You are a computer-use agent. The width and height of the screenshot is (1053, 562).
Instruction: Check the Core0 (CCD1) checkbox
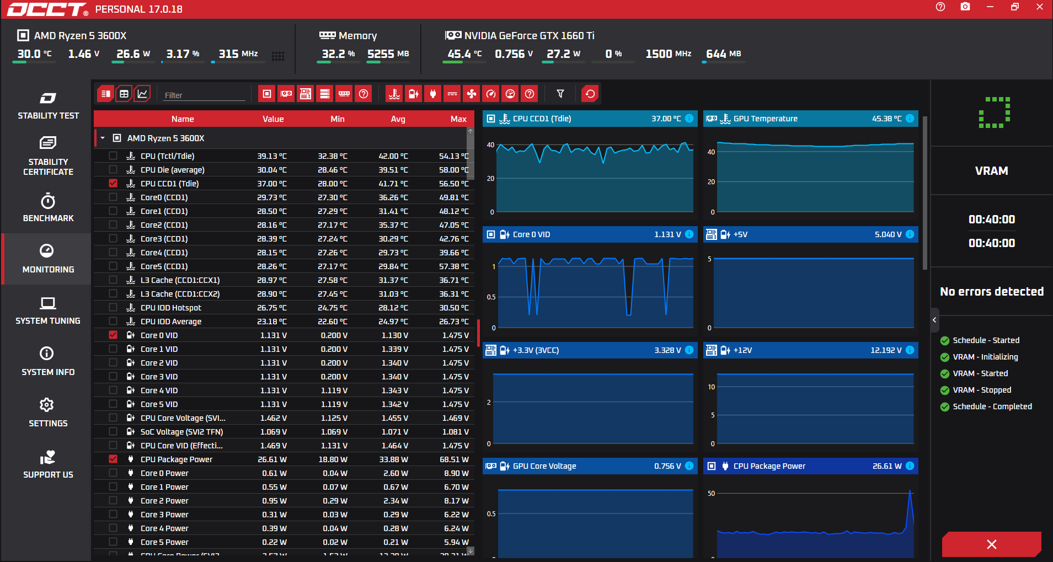[x=113, y=197]
